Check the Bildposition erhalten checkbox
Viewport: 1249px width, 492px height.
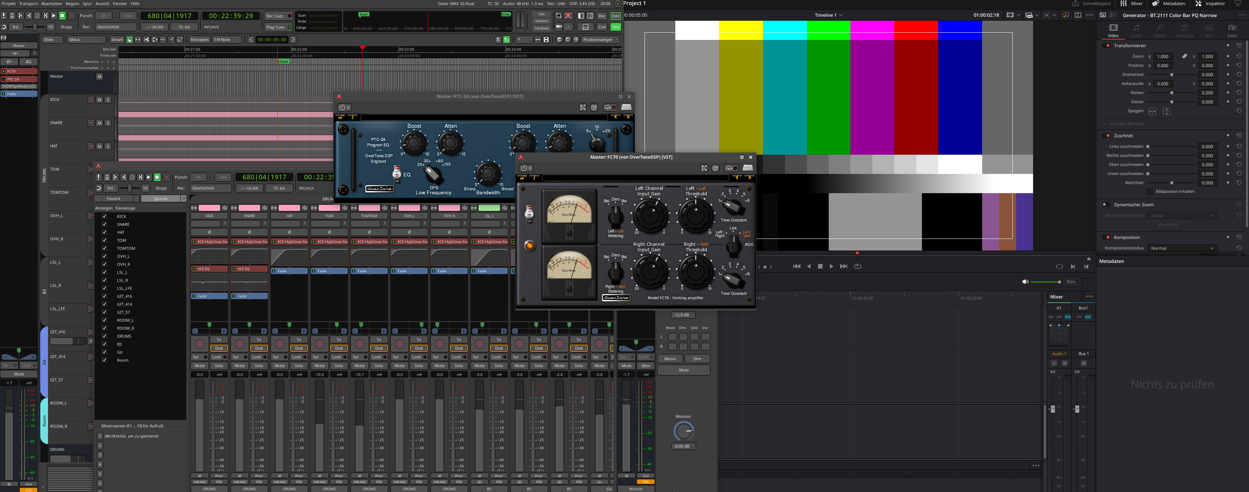click(1150, 192)
